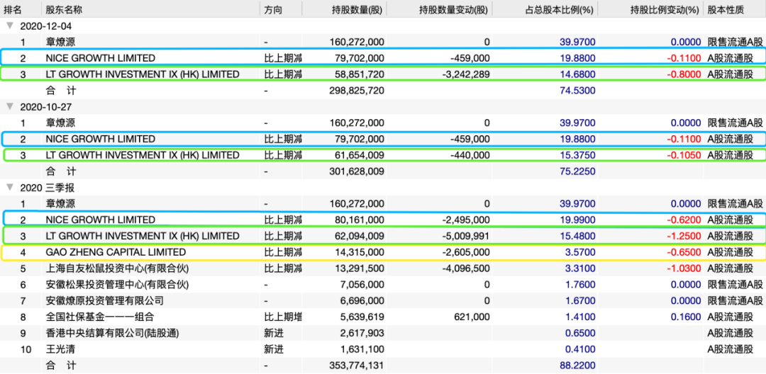Collapse the 2020-12-04 group triangle
The image size is (766, 374).
(9, 25)
